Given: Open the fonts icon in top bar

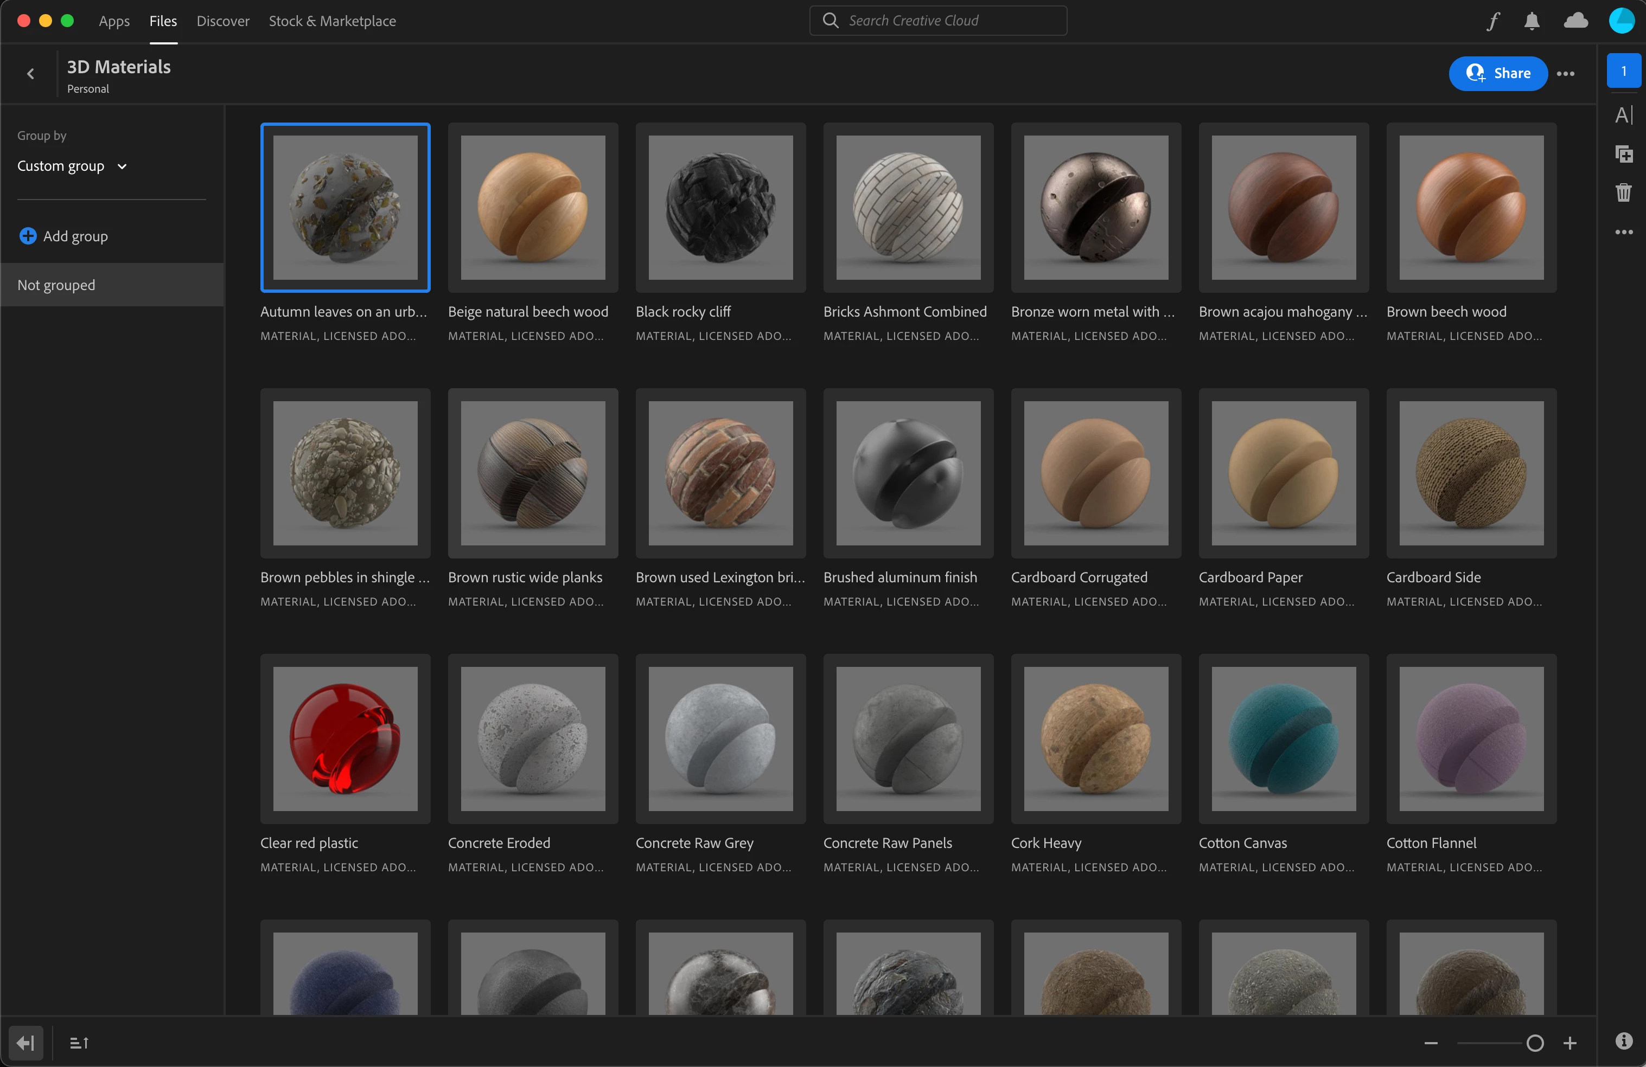Looking at the screenshot, I should pos(1492,22).
